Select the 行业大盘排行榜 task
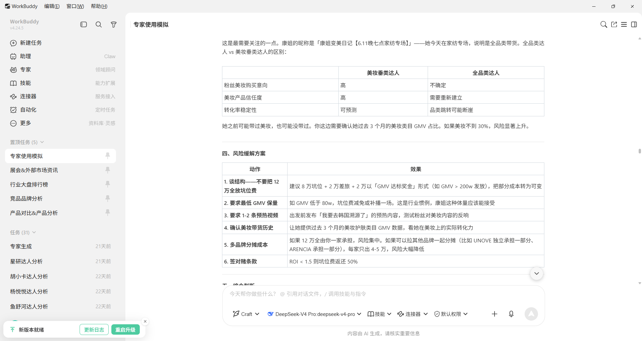This screenshot has width=642, height=341. pyautogui.click(x=61, y=185)
